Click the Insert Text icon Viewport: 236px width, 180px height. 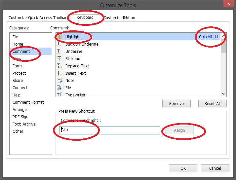click(x=59, y=73)
